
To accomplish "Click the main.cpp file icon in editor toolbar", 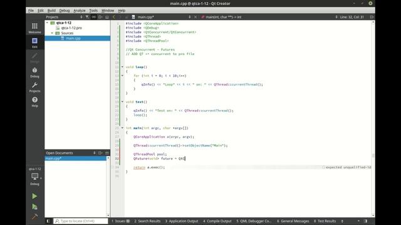I will (133, 17).
